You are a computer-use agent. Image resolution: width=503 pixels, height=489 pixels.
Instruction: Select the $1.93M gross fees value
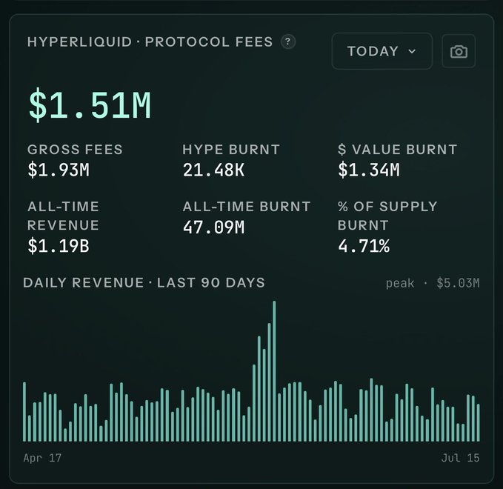[59, 170]
